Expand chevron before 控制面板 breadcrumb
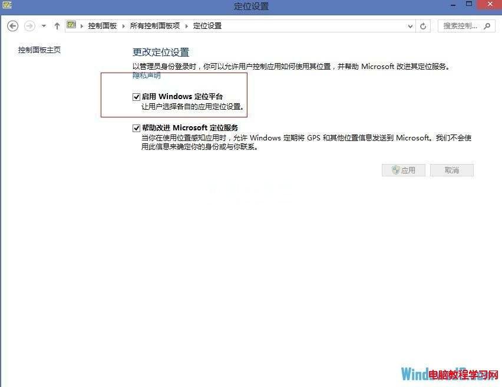502x387 pixels. click(82, 26)
